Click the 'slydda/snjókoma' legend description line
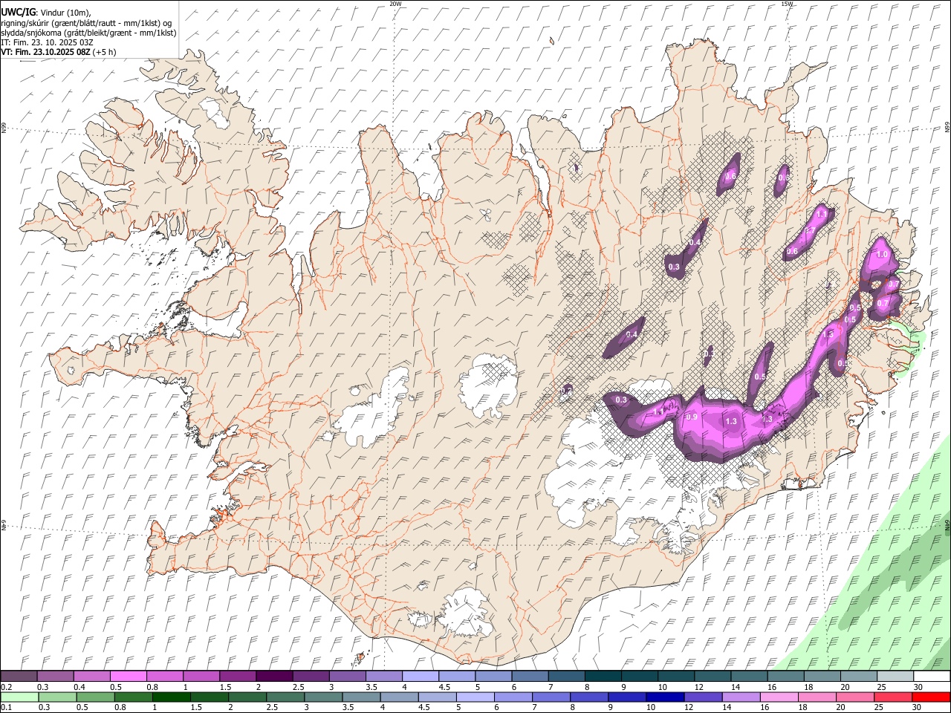Image resolution: width=951 pixels, height=713 pixels. pyautogui.click(x=88, y=33)
